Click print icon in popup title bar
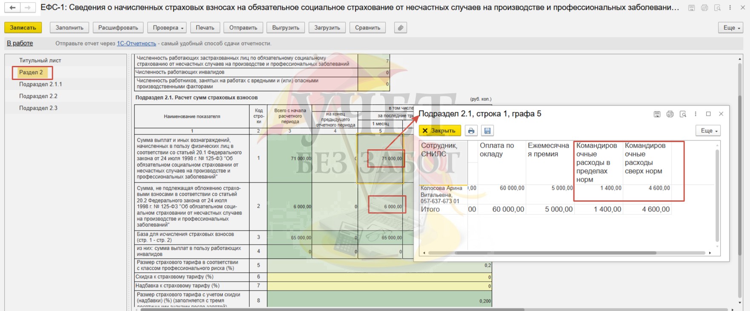The height and width of the screenshot is (311, 750). coord(670,114)
